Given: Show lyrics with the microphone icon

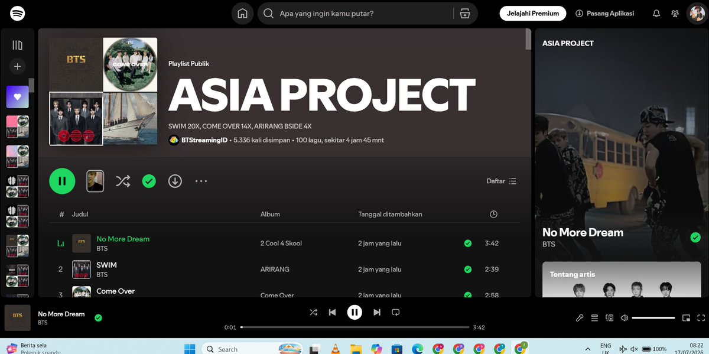Looking at the screenshot, I should 580,318.
